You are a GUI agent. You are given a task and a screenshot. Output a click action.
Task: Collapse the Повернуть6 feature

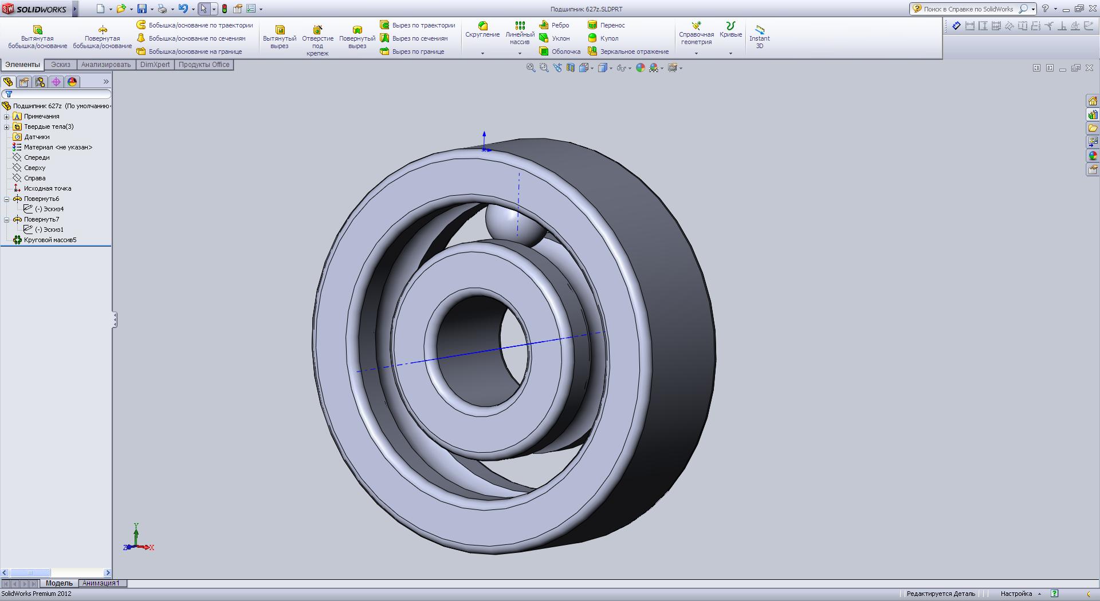tap(7, 199)
